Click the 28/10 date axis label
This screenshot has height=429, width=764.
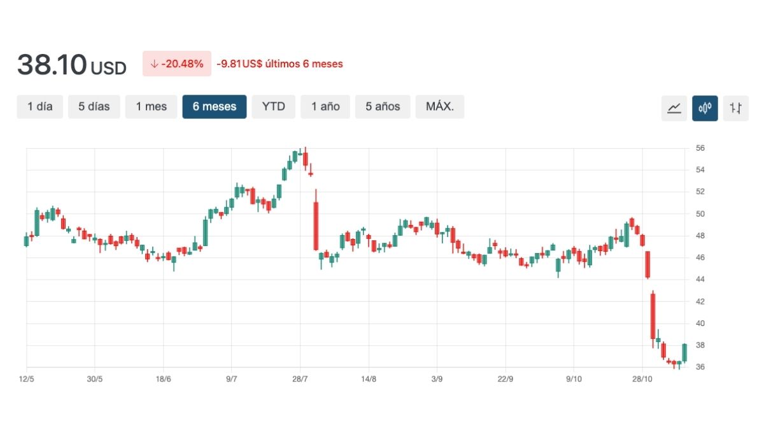click(642, 379)
